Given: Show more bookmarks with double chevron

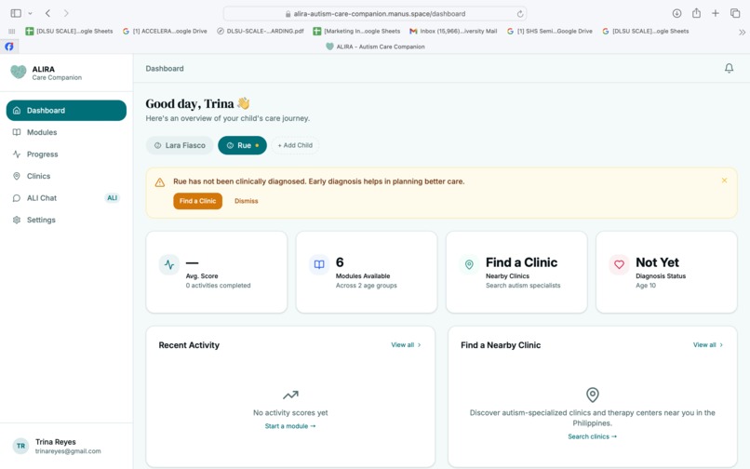Looking at the screenshot, I should coord(742,32).
